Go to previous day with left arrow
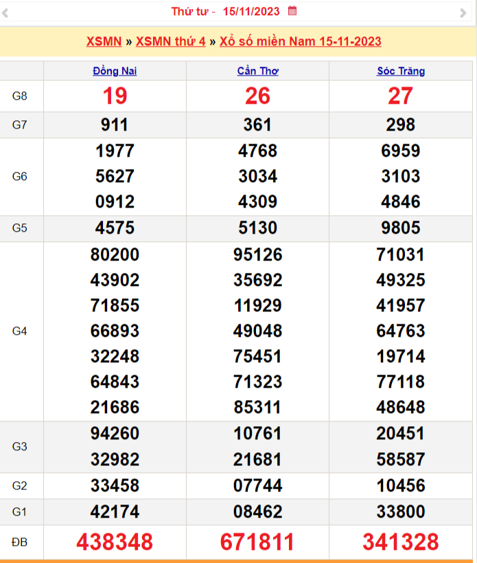Image resolution: width=477 pixels, height=563 pixels. pos(5,12)
